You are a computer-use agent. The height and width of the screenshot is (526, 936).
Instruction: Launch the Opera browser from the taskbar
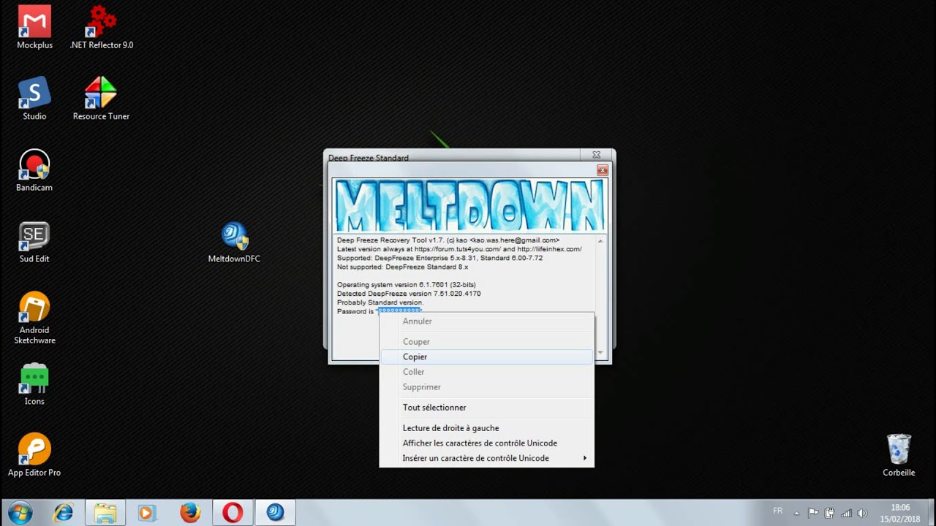point(233,512)
